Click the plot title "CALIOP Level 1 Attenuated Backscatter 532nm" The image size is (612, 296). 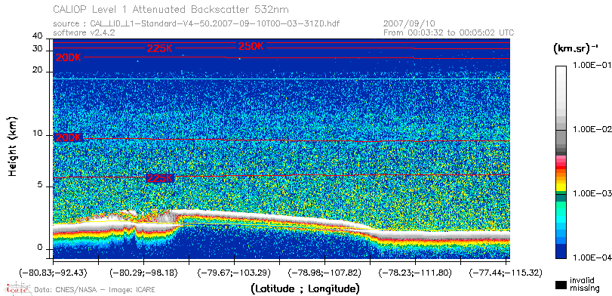[171, 9]
